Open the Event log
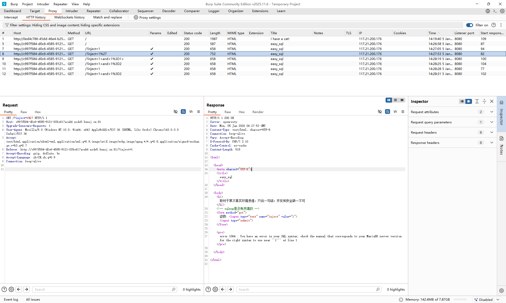The width and height of the screenshot is (506, 303). [x=11, y=300]
